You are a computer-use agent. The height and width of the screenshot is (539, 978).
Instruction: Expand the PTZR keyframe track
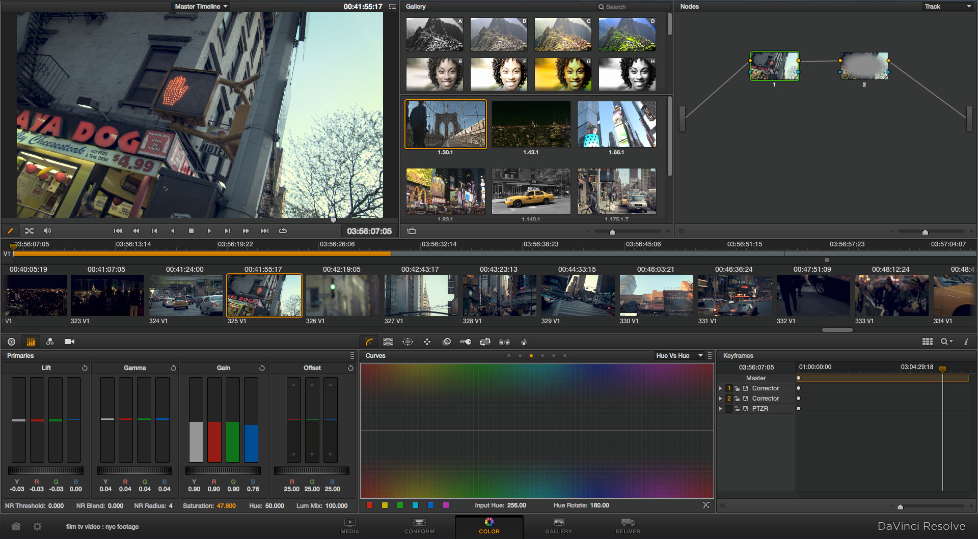click(720, 409)
